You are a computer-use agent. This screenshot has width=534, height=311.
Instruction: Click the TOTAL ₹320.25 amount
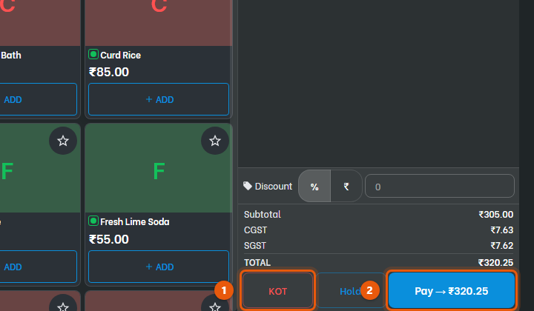click(495, 262)
